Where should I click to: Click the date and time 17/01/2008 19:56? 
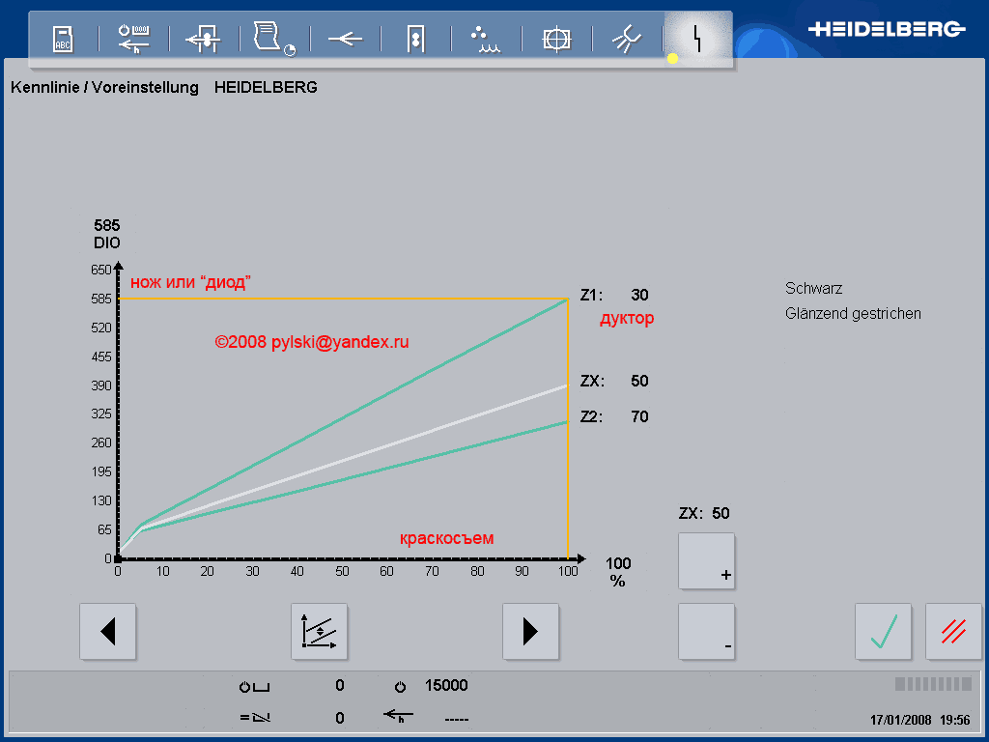[919, 720]
